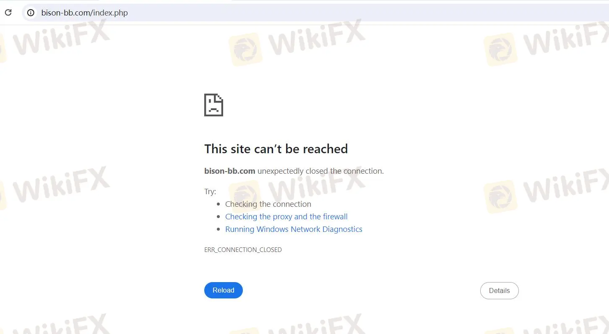Screen dimensions: 609x334
Task: Click the WikiFX emblem overlapping the Try list
Action: click(245, 197)
